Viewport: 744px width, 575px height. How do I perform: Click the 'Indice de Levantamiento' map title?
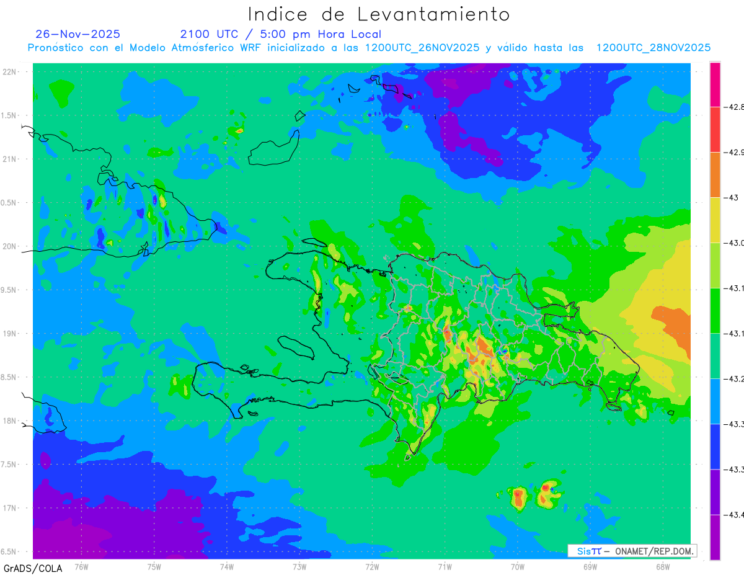(x=379, y=14)
